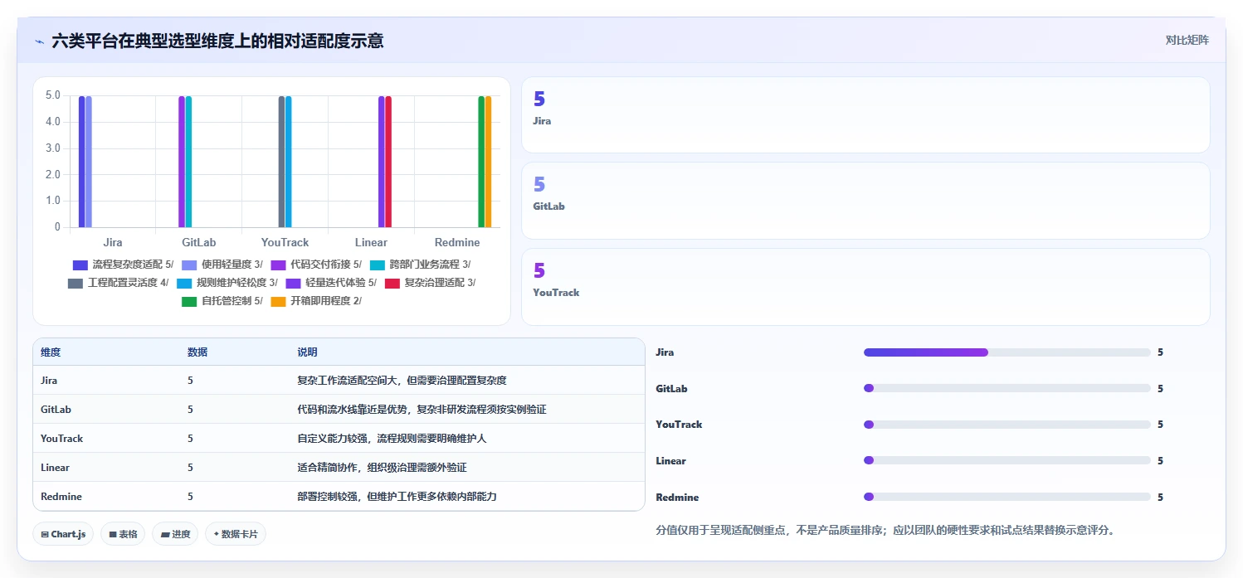Click the green 自托管控制 bar for Redmine
Image resolution: width=1243 pixels, height=578 pixels.
click(x=481, y=162)
